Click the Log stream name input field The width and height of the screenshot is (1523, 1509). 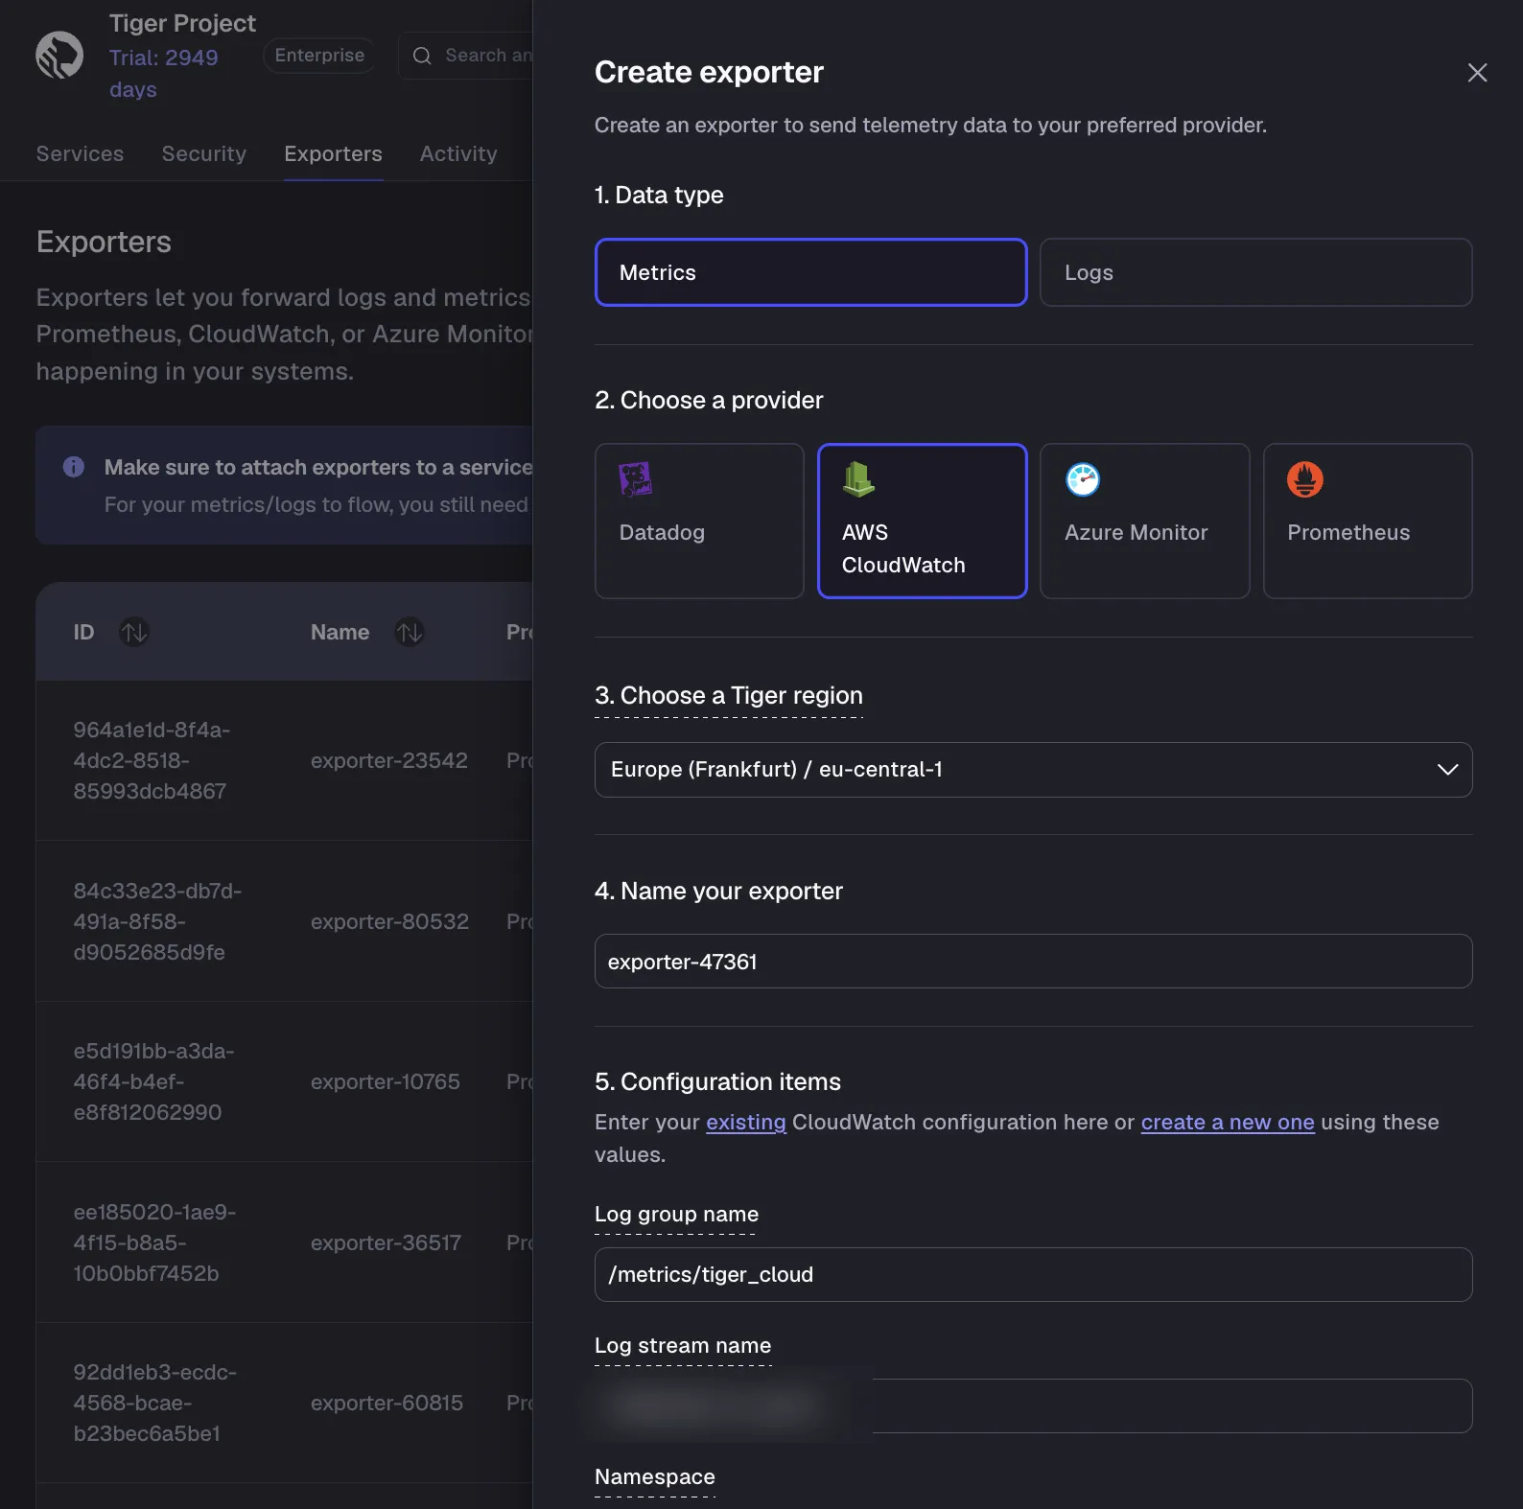click(x=1033, y=1406)
